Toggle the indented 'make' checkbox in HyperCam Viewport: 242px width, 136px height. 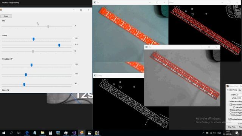click(234, 107)
